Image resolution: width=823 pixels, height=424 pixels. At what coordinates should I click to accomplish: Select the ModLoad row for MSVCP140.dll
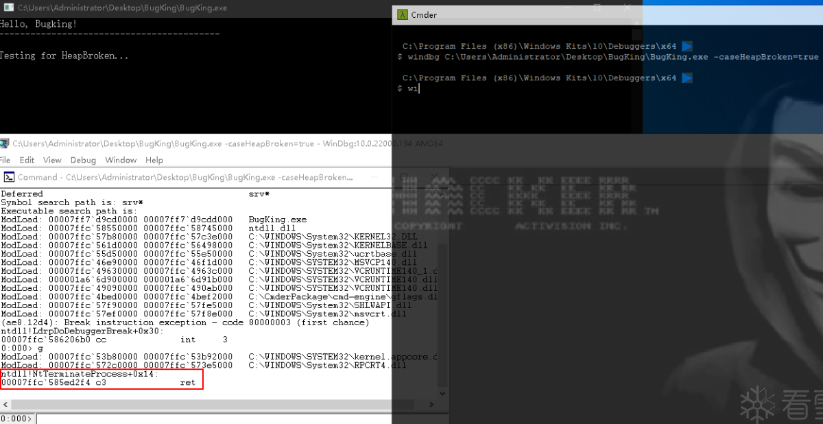[x=209, y=262]
